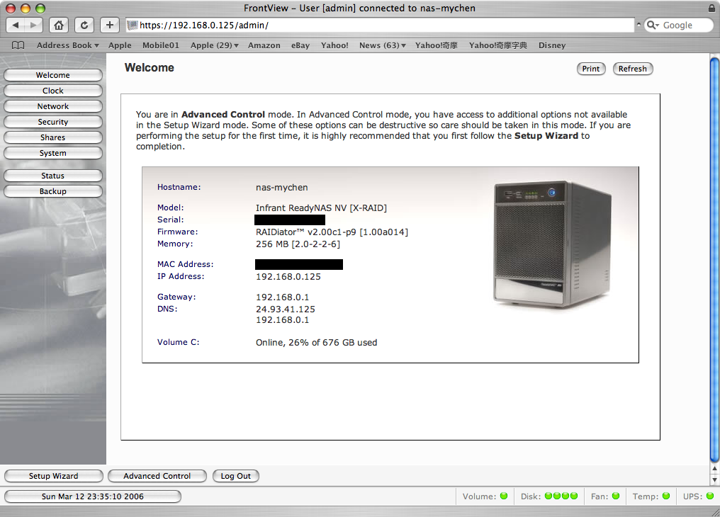Open the Amazon bookmark
This screenshot has width=720, height=517.
[264, 45]
